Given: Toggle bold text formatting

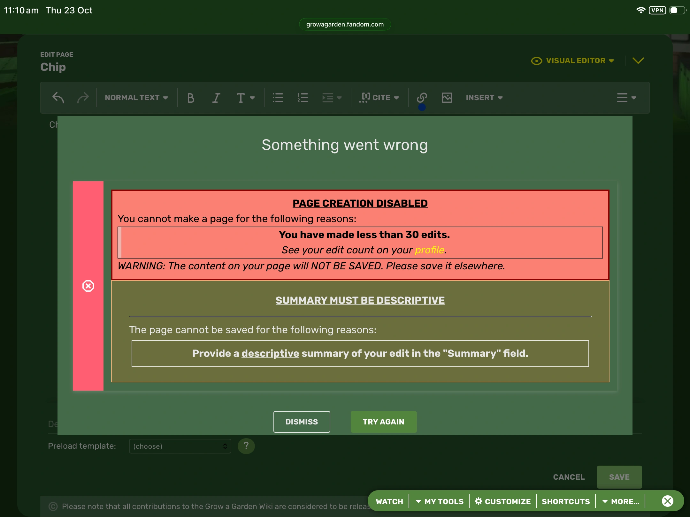Looking at the screenshot, I should 191,98.
